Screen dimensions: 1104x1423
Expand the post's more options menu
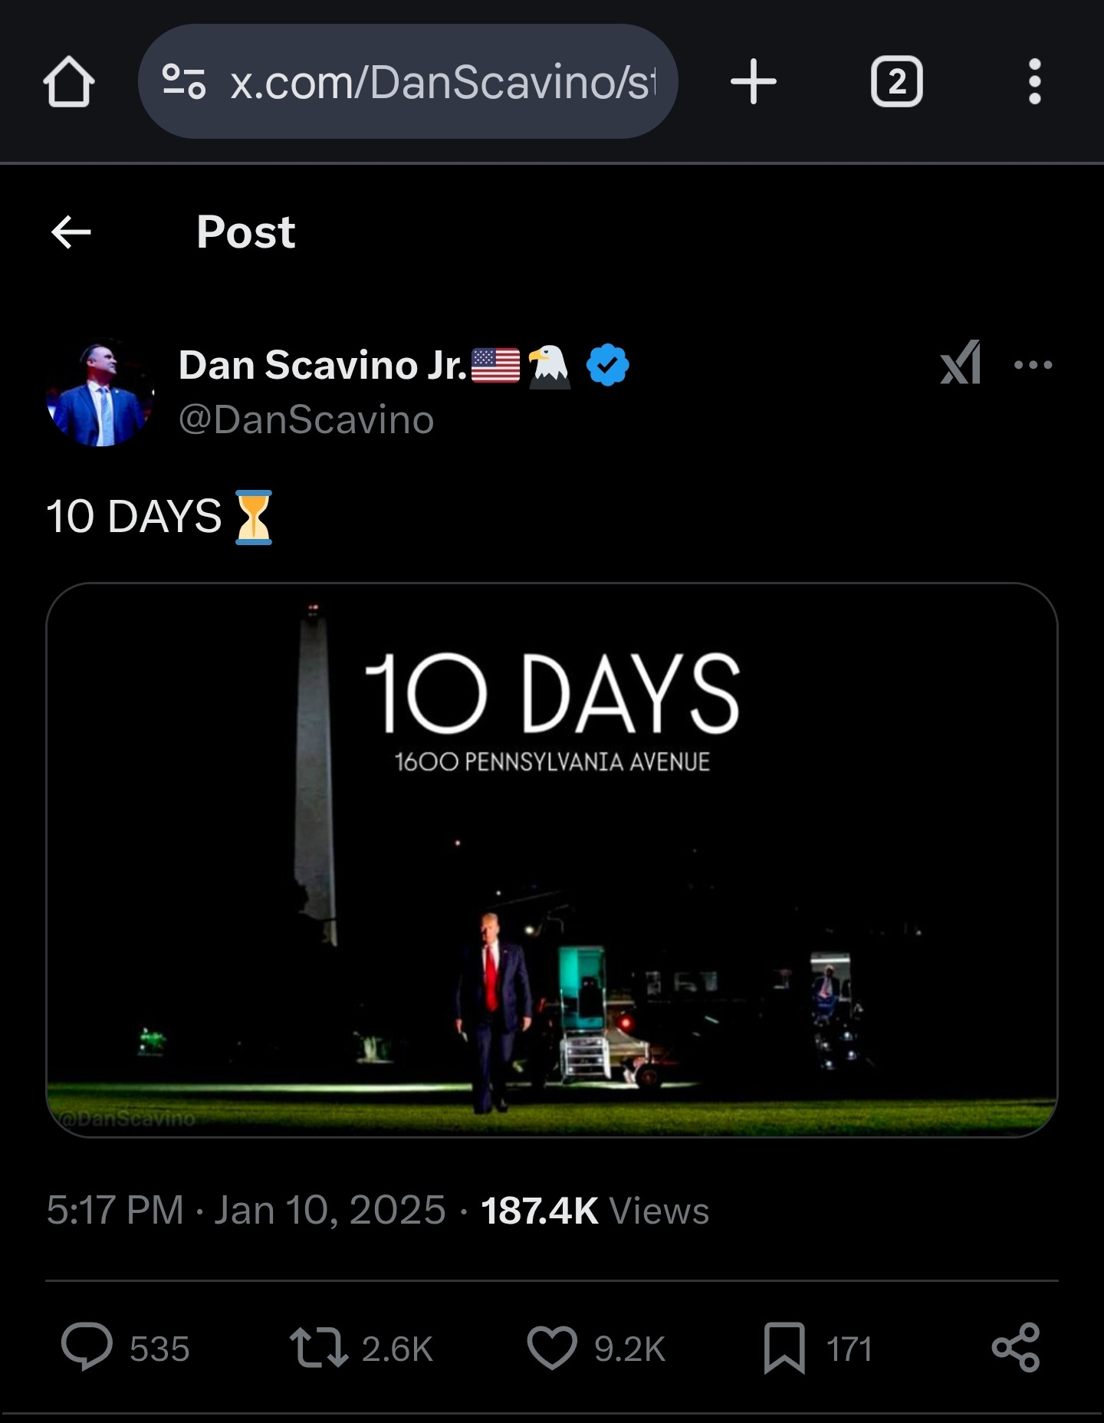(1033, 365)
